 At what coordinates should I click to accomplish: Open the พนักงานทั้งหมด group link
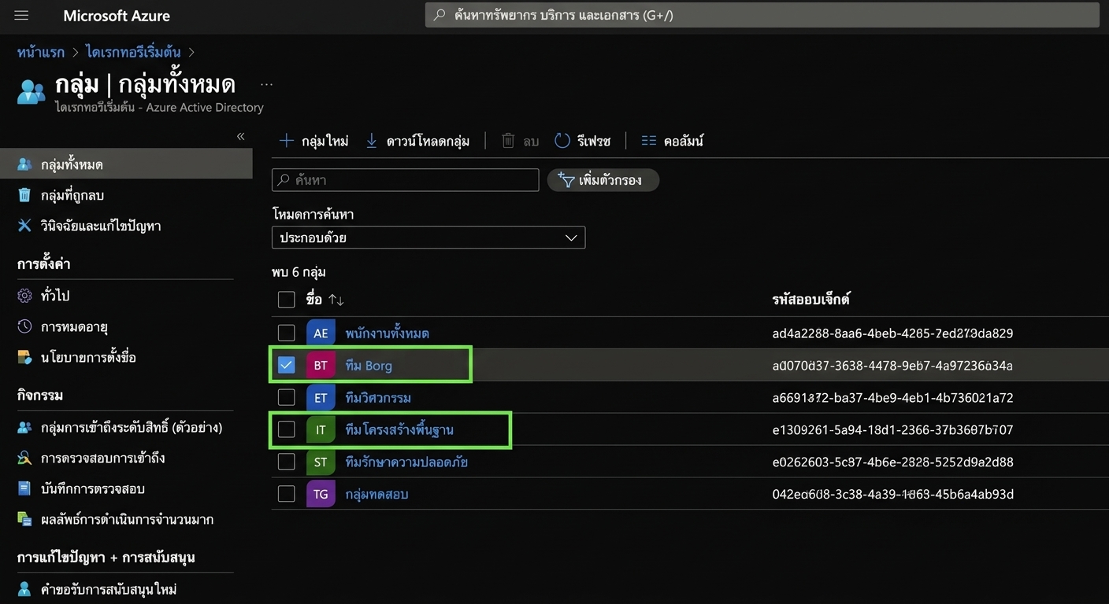tap(388, 333)
